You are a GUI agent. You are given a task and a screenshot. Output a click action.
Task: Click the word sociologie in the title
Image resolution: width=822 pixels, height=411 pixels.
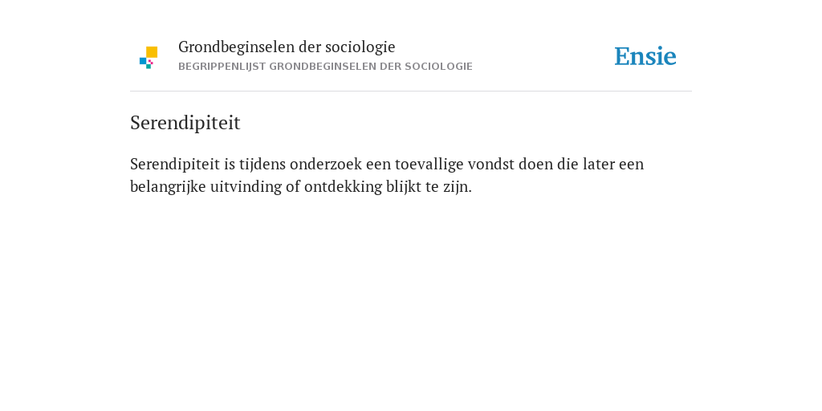360,47
